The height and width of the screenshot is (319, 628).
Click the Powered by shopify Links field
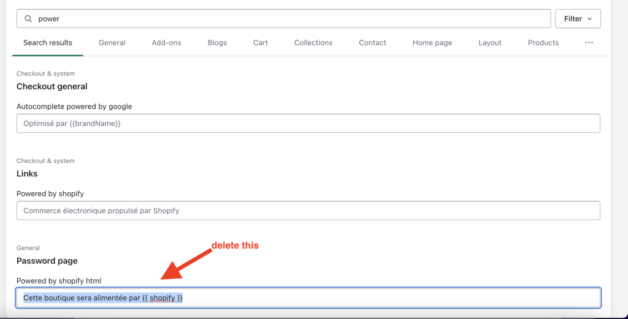(308, 211)
